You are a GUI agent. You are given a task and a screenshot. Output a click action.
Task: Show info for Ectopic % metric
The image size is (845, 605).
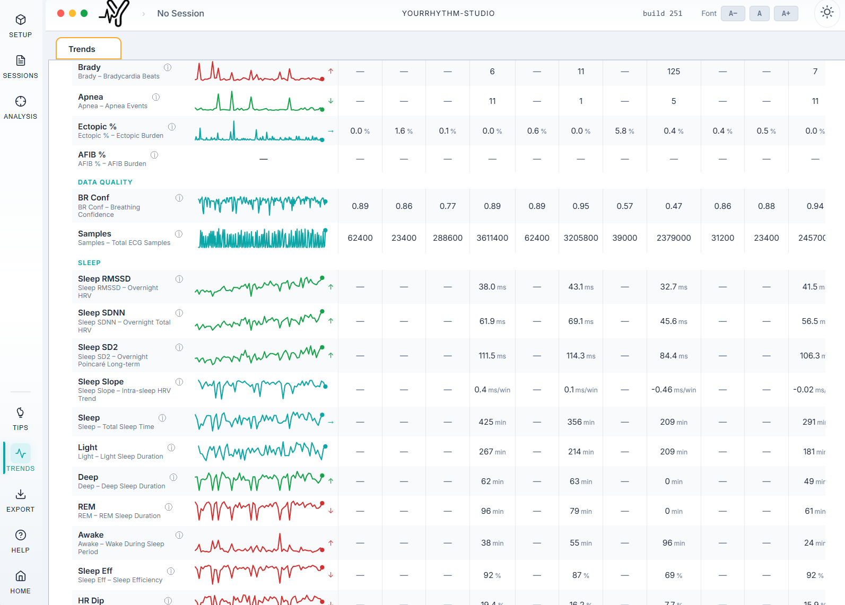coord(172,127)
